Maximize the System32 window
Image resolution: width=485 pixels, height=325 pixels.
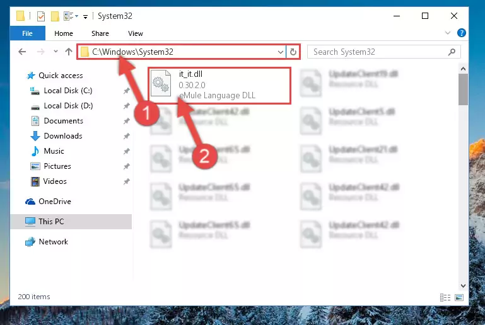point(425,16)
